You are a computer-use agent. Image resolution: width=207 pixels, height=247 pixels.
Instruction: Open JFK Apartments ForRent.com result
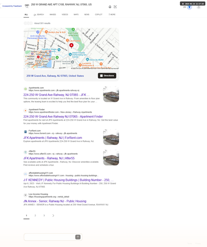53,138
